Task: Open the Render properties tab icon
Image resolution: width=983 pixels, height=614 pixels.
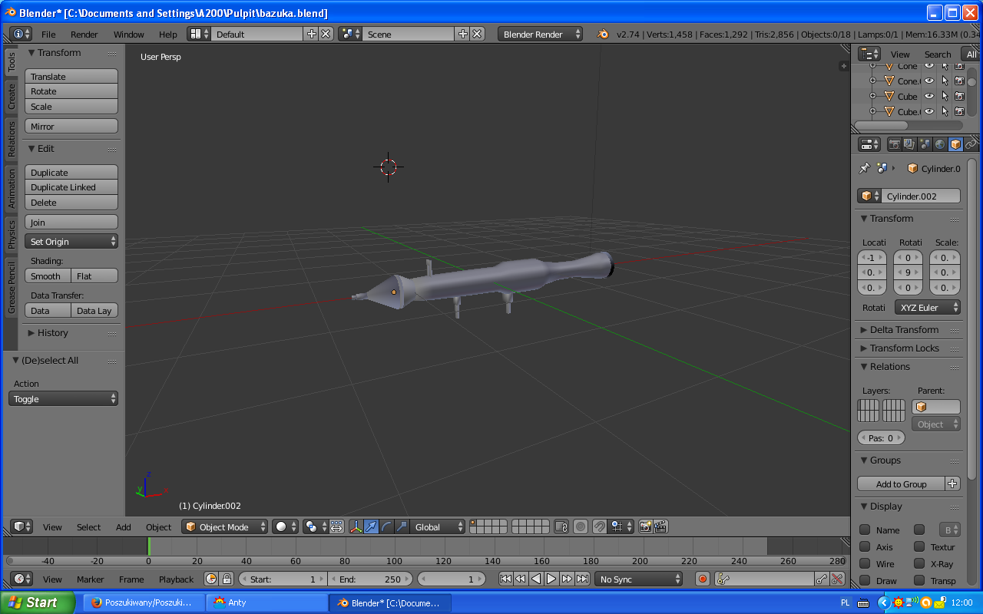Action: [895, 144]
